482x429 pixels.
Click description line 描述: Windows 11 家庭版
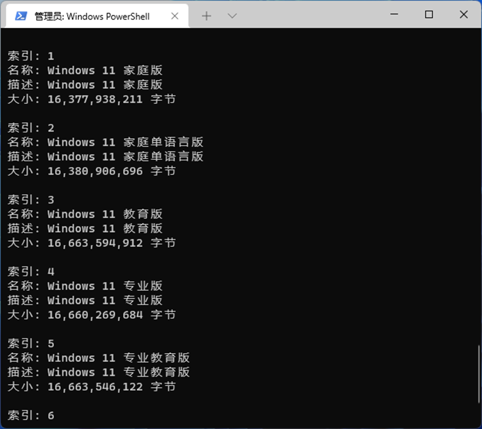pos(85,85)
